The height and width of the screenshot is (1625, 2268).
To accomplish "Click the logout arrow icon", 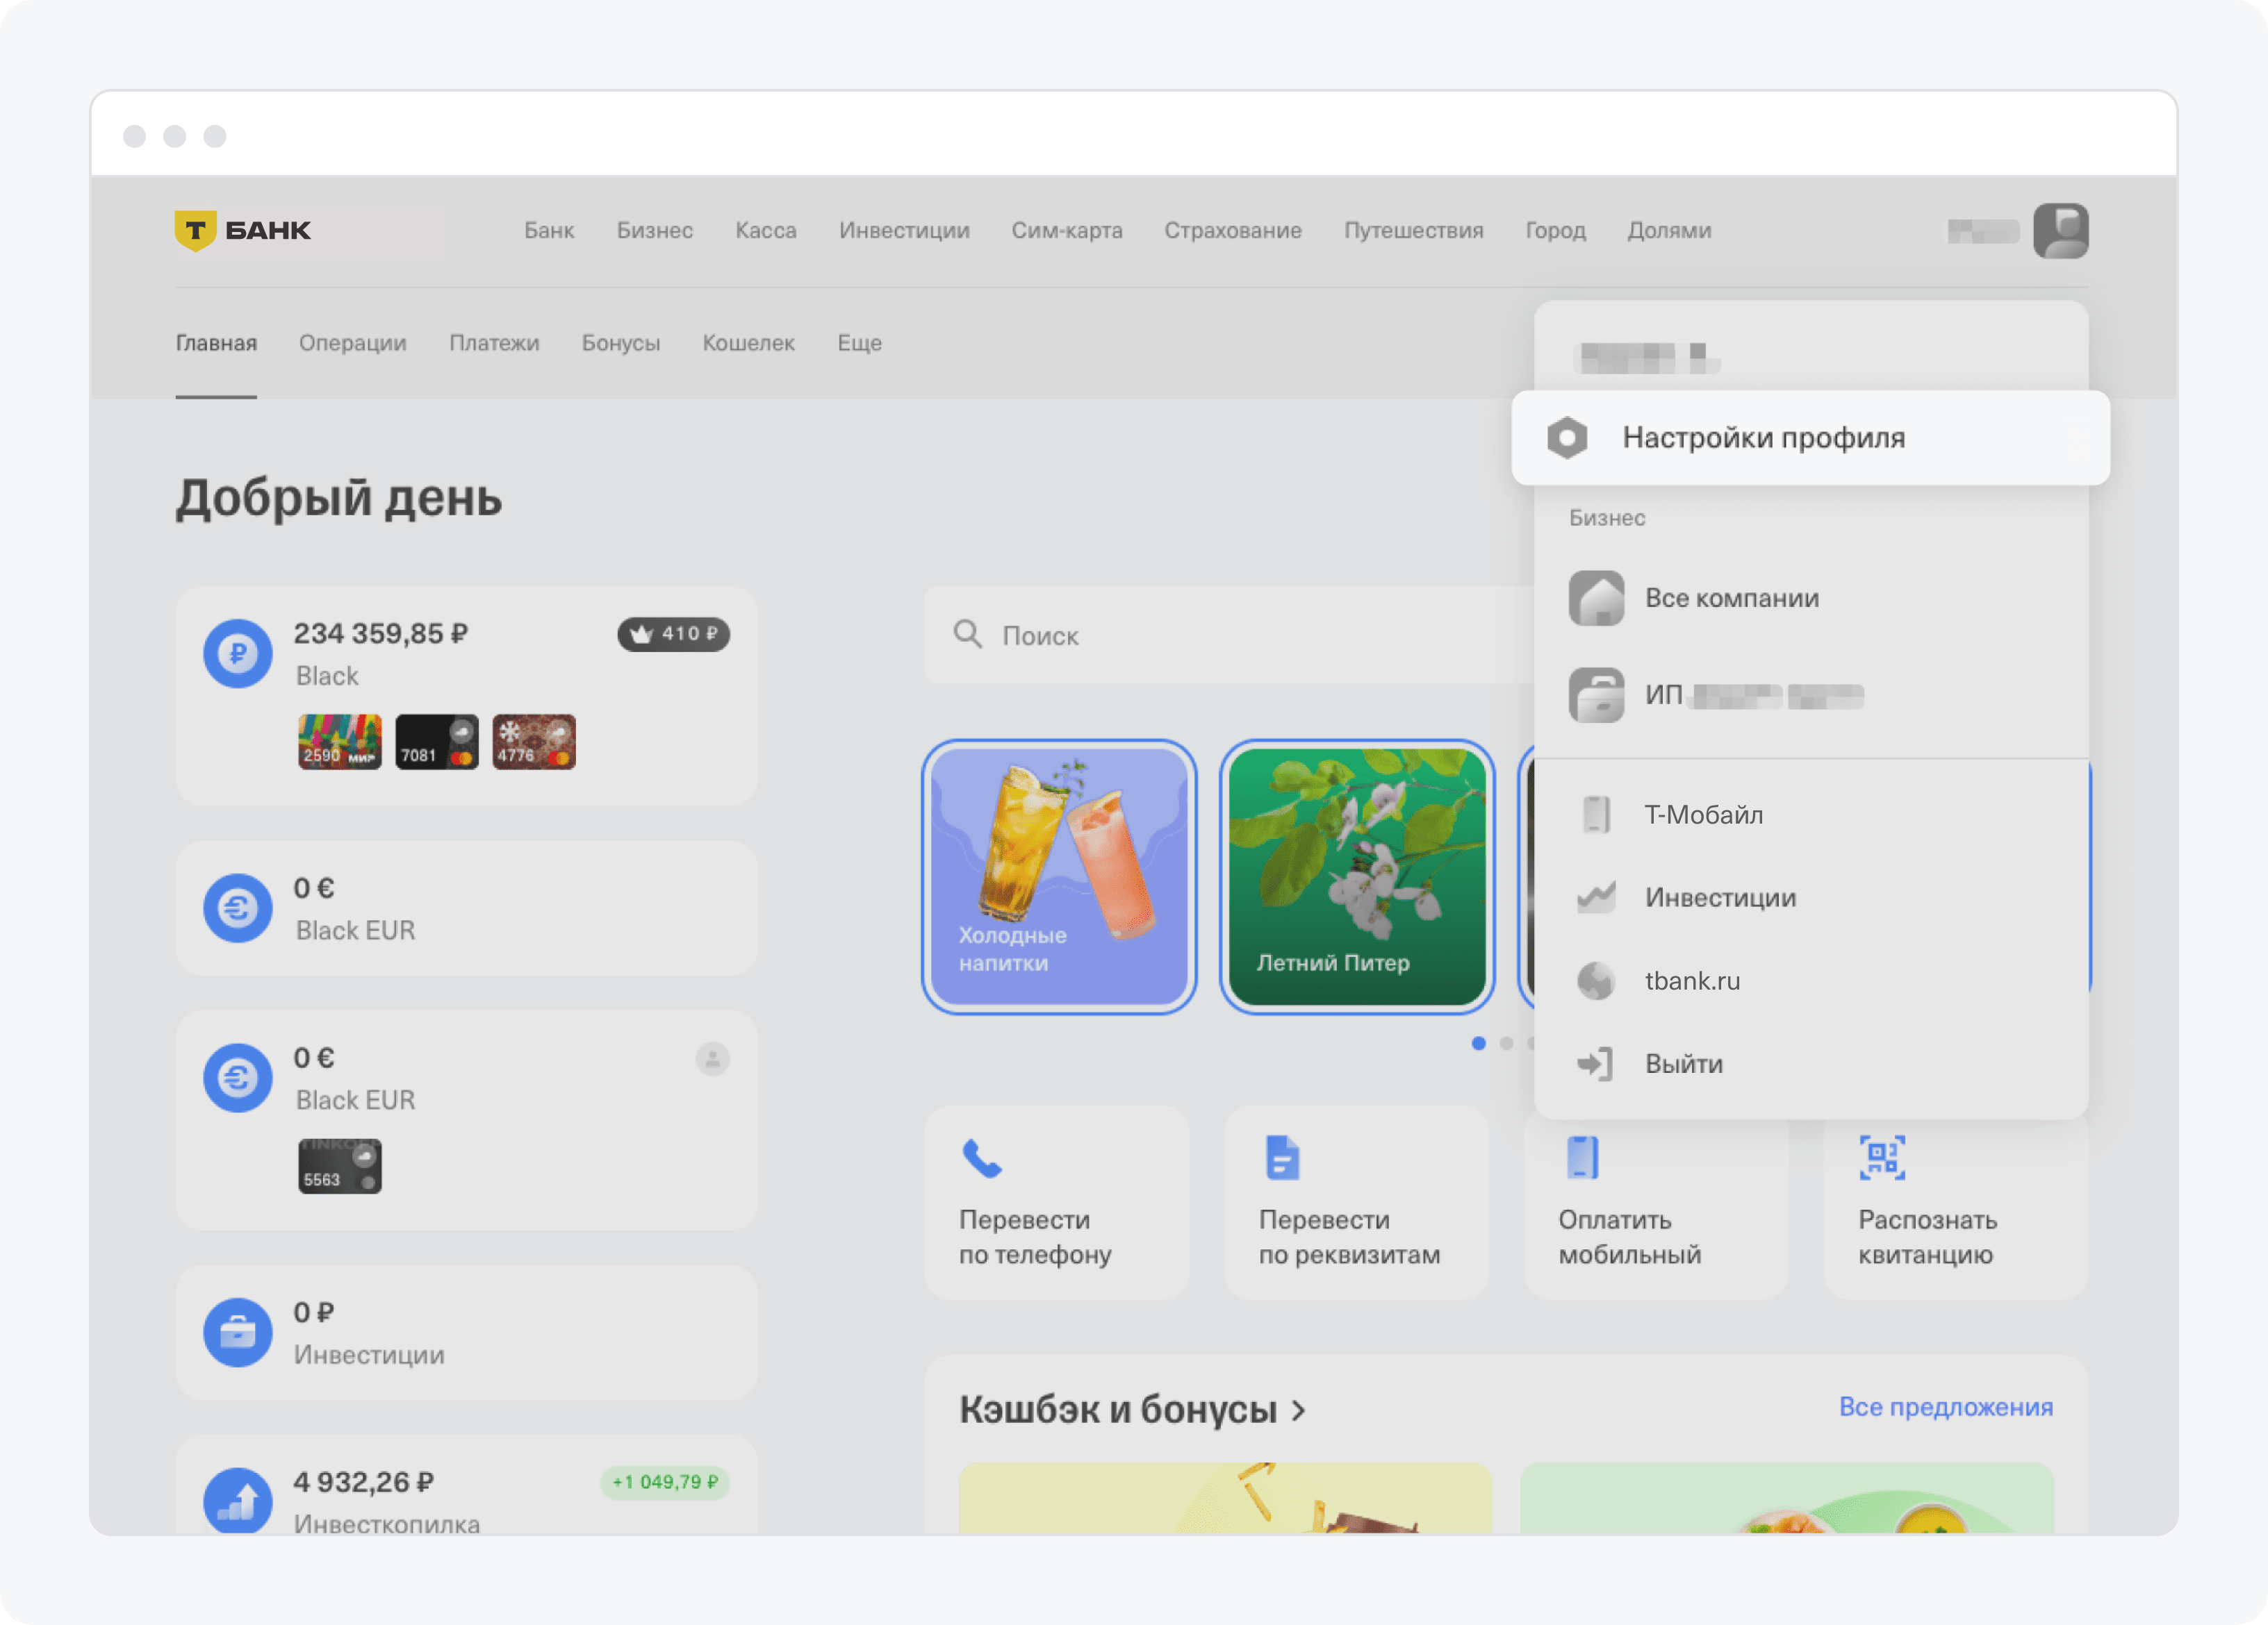I will (x=1596, y=1063).
